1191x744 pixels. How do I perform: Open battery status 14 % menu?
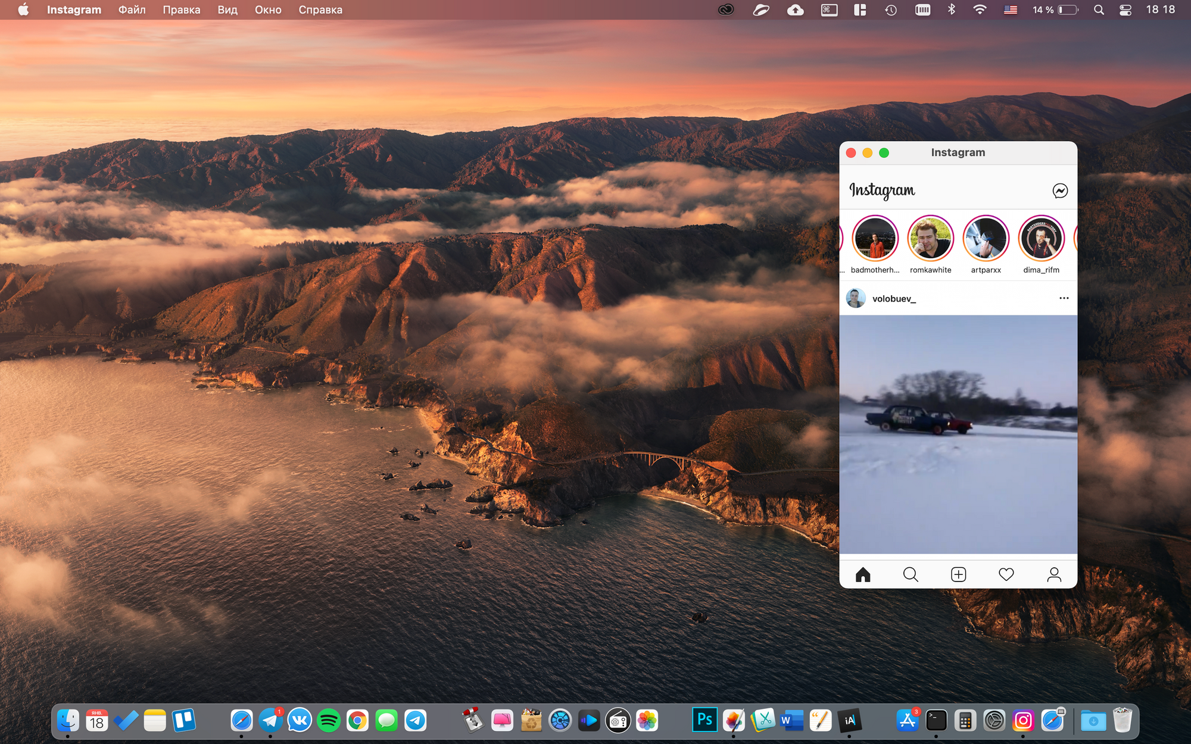click(x=1055, y=10)
